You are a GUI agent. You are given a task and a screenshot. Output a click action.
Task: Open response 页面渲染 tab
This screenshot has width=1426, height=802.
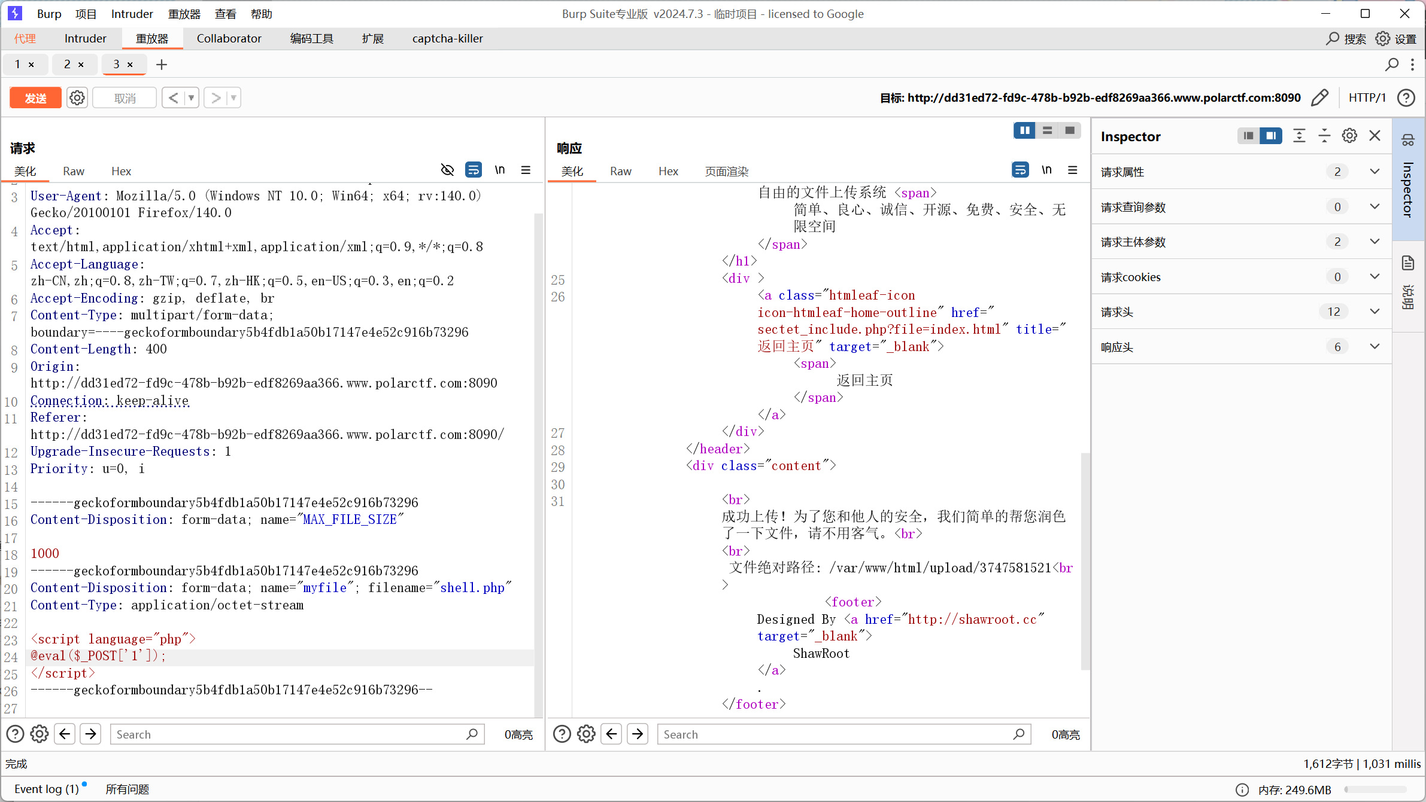click(x=726, y=171)
